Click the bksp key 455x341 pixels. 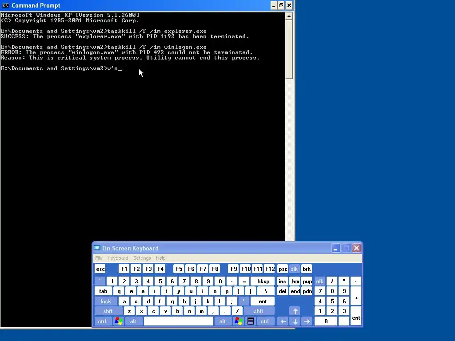coord(263,281)
